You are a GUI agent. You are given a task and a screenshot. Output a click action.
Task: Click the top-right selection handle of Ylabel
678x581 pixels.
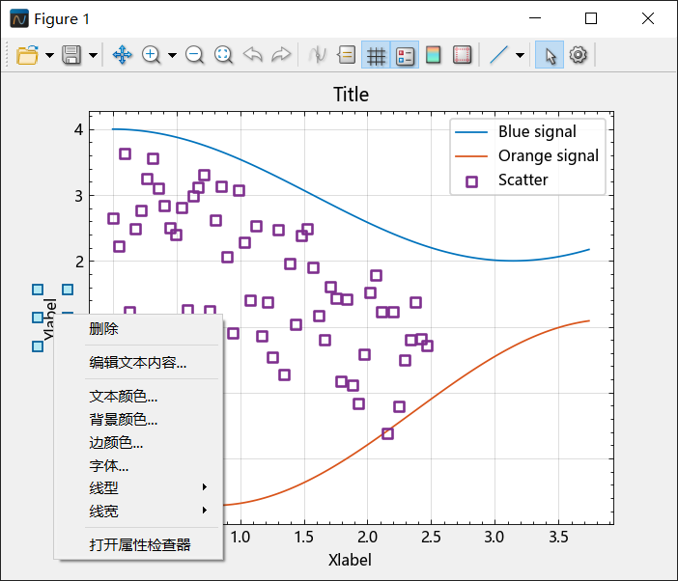(68, 290)
